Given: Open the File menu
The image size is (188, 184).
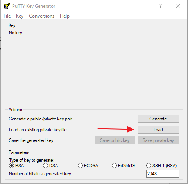Looking at the screenshot, I should click(x=7, y=16).
